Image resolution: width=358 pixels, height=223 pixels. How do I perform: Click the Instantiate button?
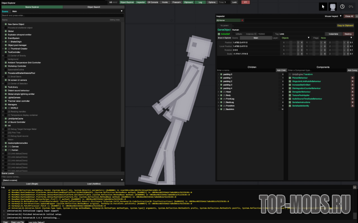tap(333, 34)
